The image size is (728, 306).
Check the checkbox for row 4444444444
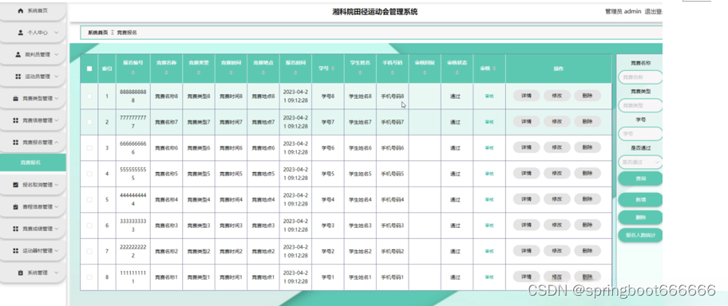[x=89, y=200]
